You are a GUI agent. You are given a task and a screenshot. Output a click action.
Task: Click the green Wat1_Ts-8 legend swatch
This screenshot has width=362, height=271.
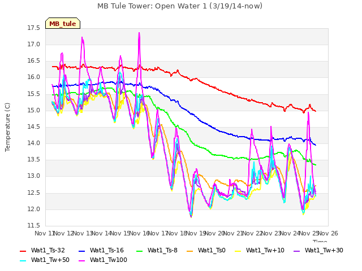click(140, 251)
